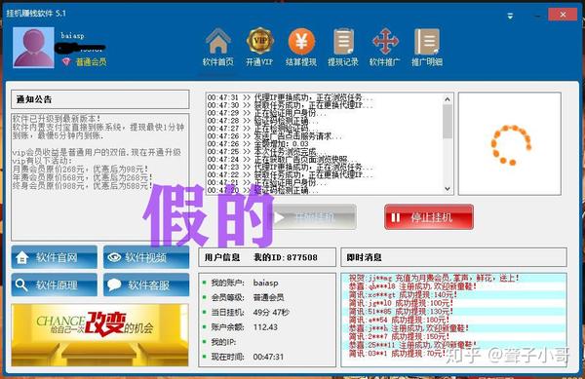Click notice line 终身会员原价988元

point(82,185)
